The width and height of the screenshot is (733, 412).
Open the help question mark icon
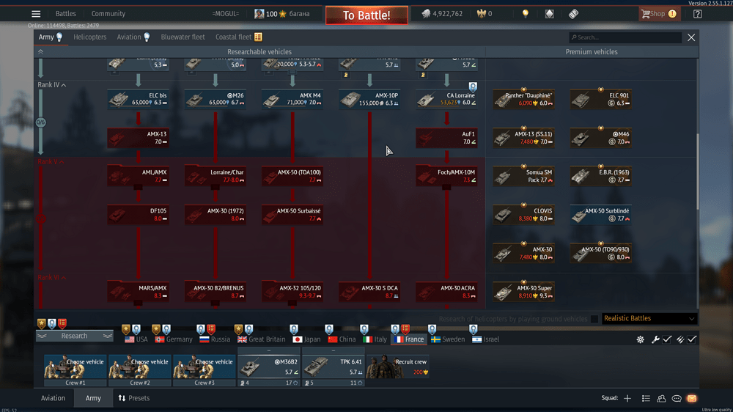(x=698, y=14)
